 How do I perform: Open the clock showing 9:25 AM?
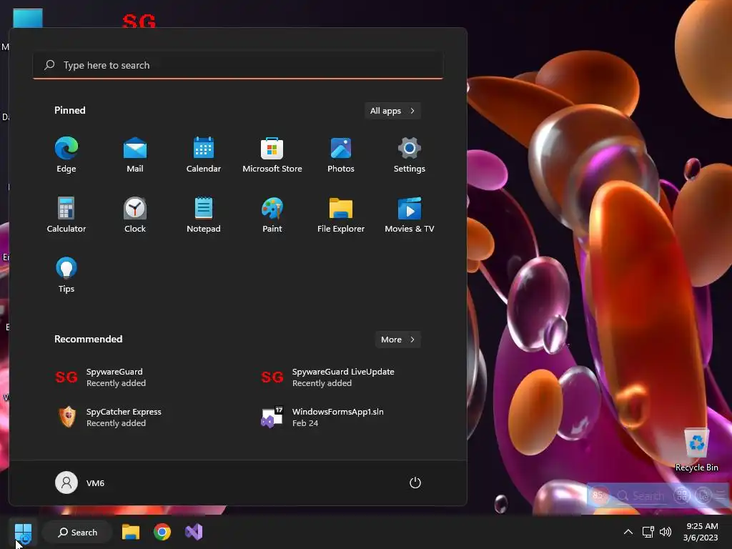click(701, 532)
